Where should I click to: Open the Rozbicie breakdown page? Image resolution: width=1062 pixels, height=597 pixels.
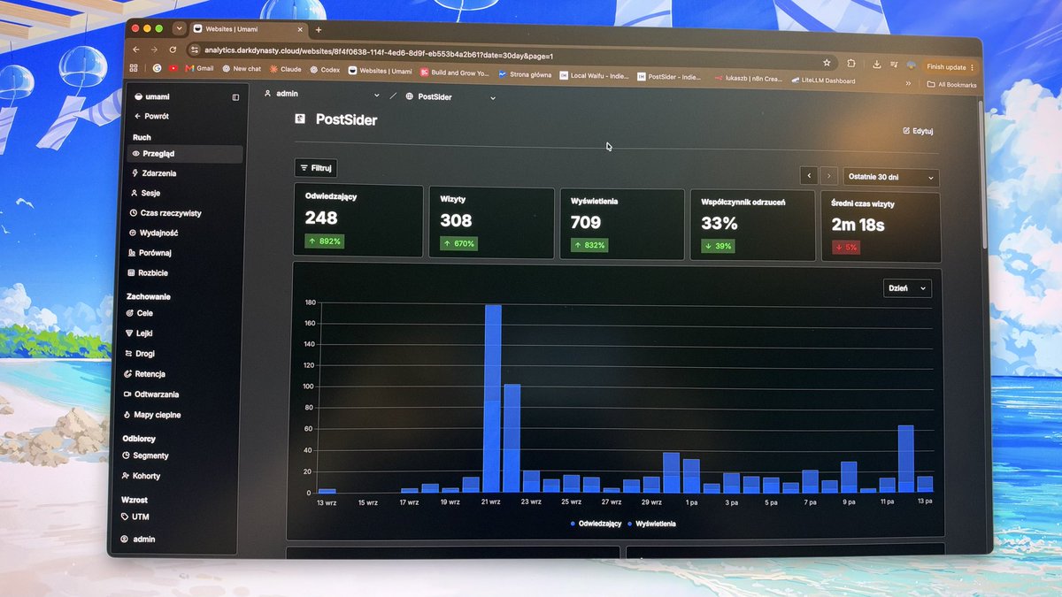coord(147,273)
